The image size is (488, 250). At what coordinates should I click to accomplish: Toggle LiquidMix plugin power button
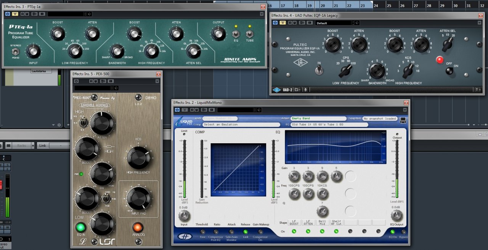[x=177, y=110]
